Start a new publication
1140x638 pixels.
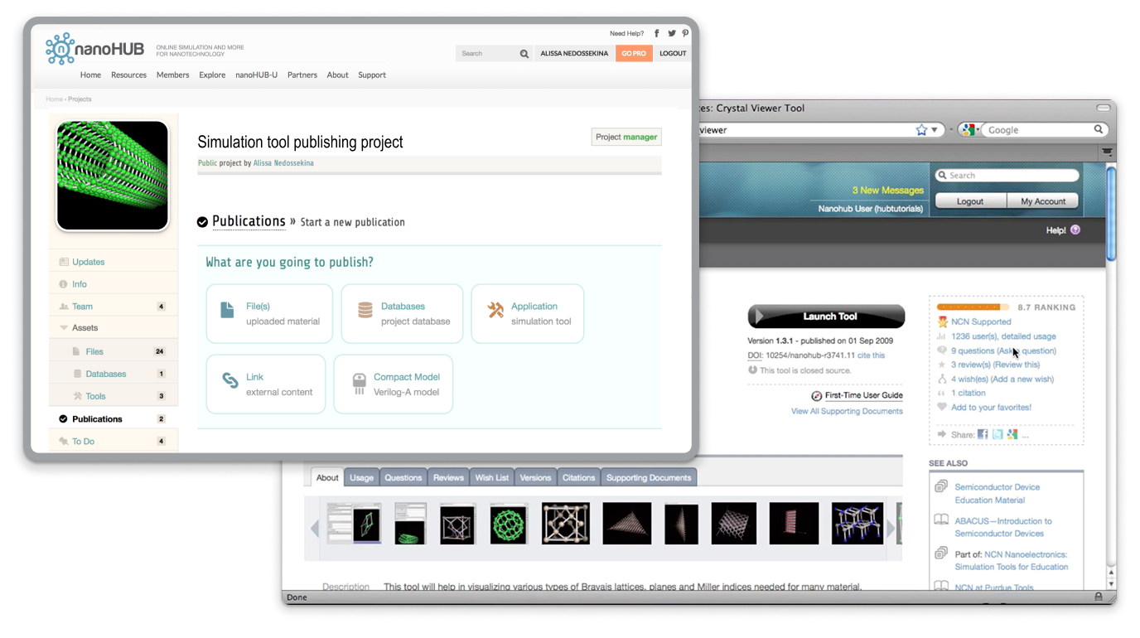351,222
